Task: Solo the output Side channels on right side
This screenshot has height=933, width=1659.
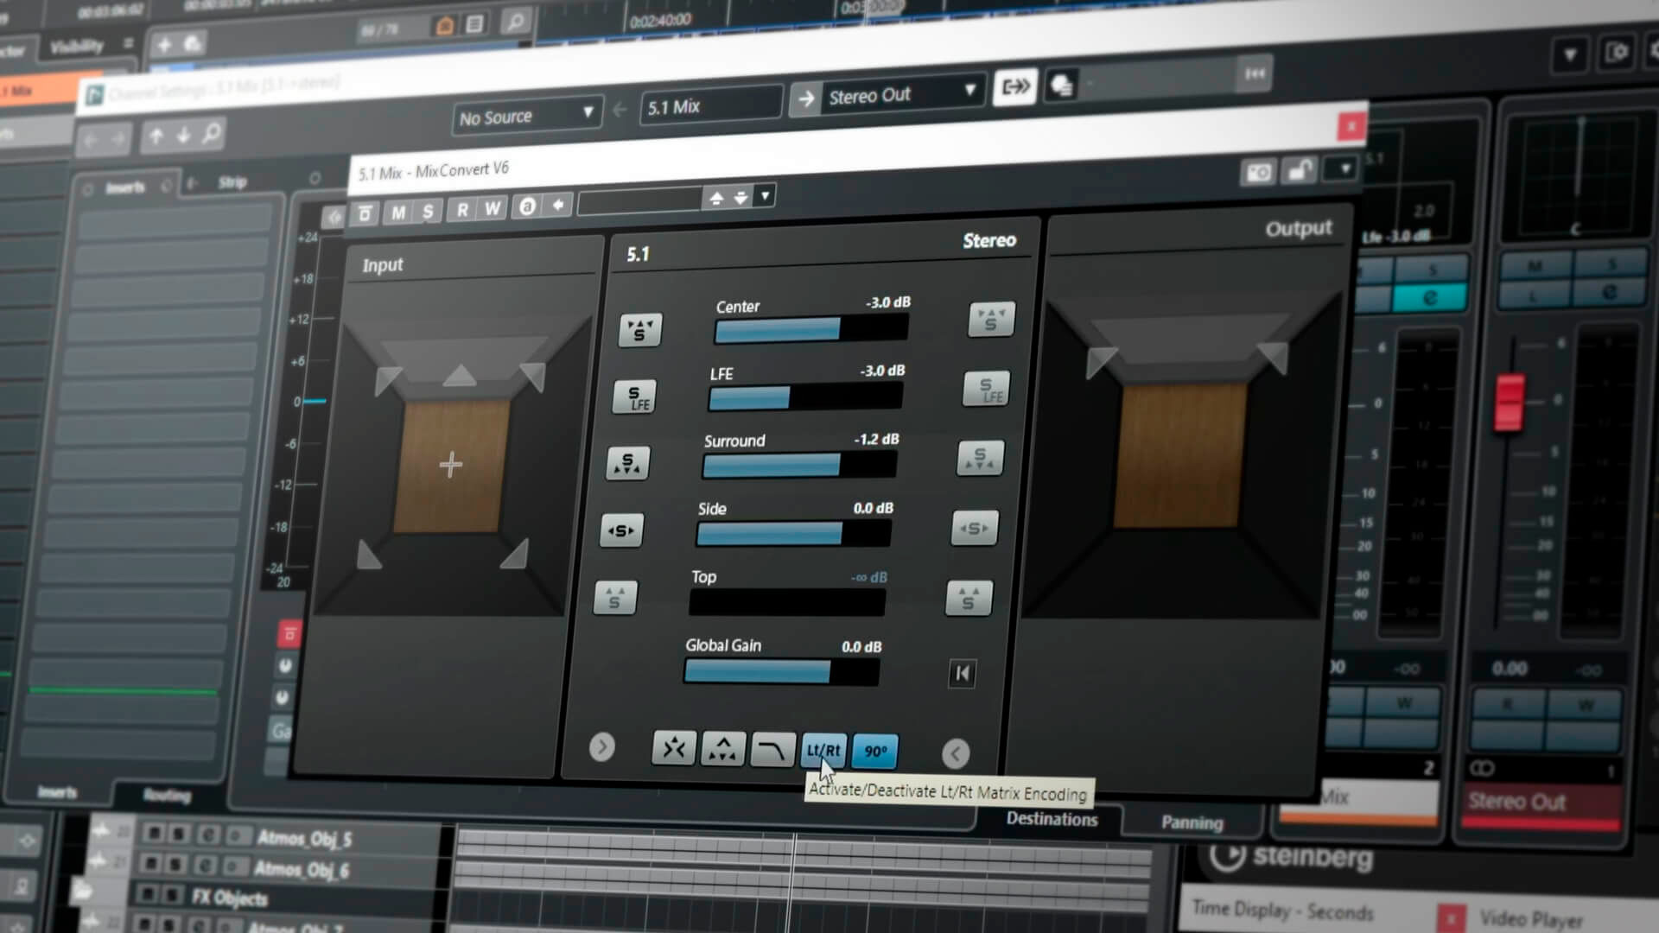Action: point(975,528)
